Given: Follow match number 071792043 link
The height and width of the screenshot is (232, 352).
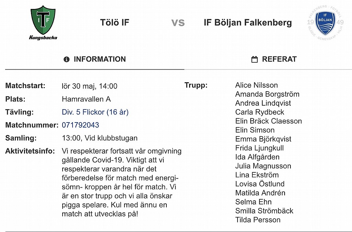Looking at the screenshot, I should [80, 125].
